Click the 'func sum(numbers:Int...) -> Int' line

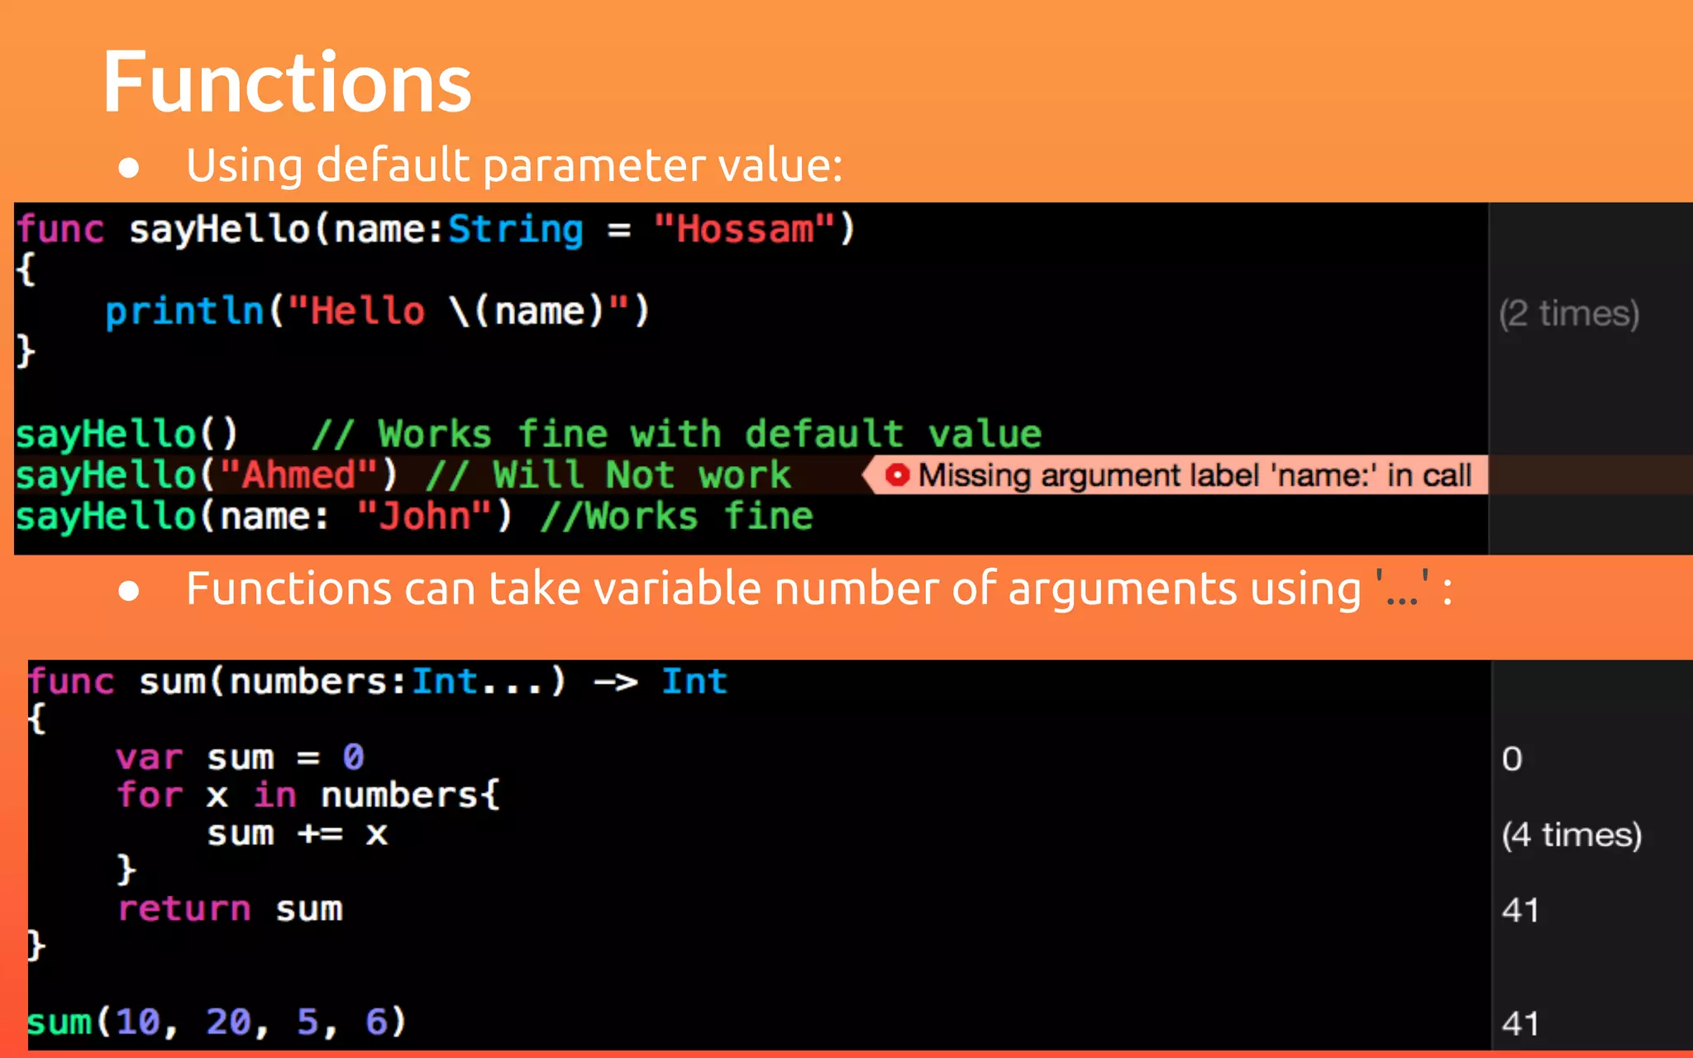tap(378, 682)
